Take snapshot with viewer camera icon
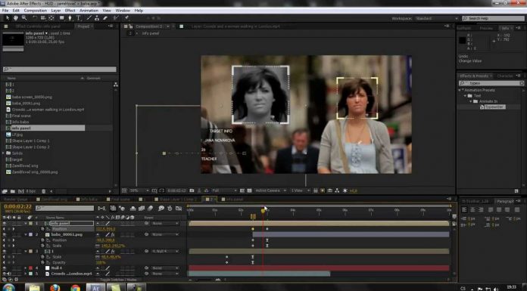The image size is (527, 291). (192, 190)
